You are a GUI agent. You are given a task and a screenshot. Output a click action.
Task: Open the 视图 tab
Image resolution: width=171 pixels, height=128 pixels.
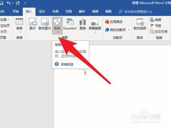[x=108, y=11]
